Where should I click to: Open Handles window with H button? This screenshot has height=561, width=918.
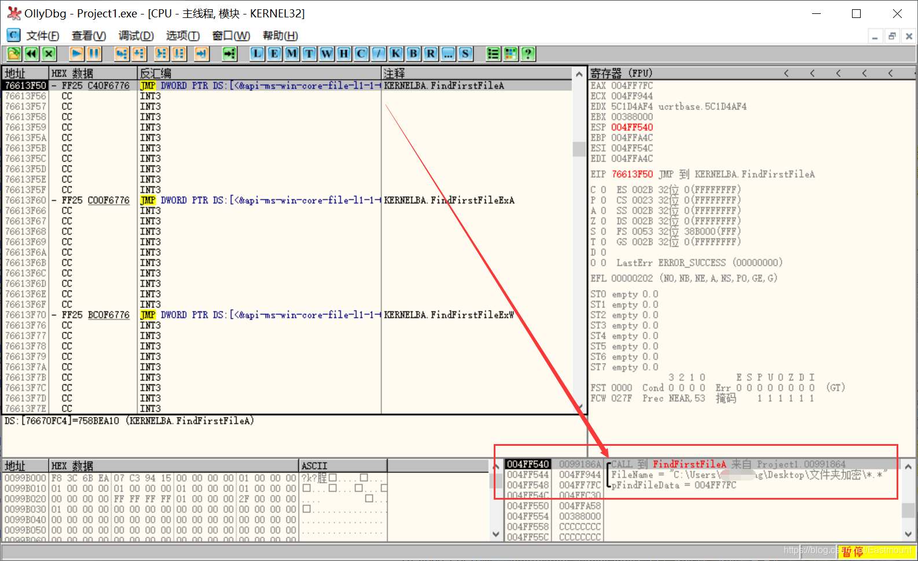[344, 54]
